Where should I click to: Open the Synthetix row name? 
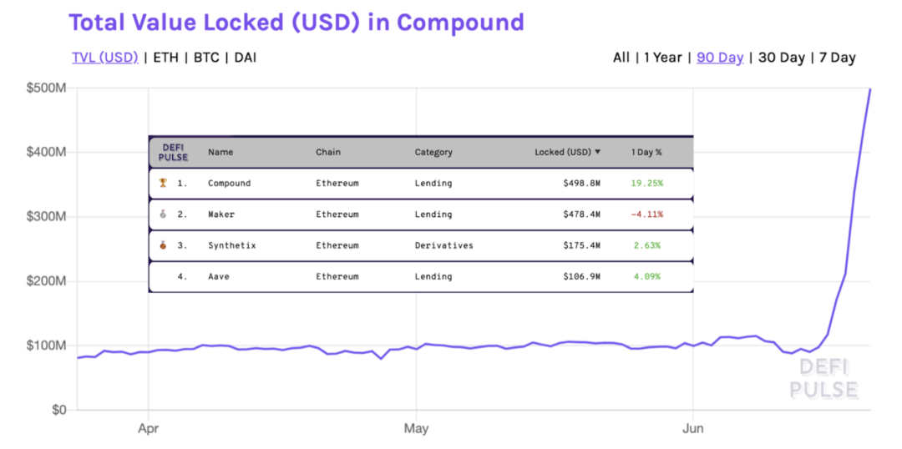click(x=232, y=245)
